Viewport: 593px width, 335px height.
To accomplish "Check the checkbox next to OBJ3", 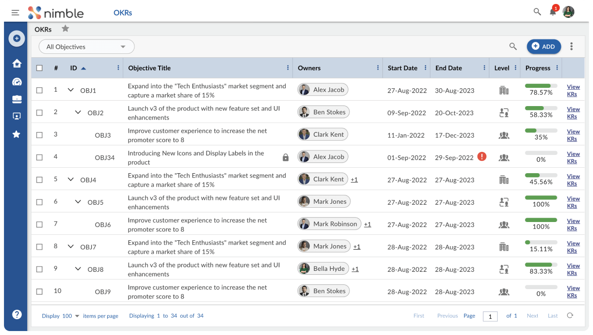I will [40, 134].
